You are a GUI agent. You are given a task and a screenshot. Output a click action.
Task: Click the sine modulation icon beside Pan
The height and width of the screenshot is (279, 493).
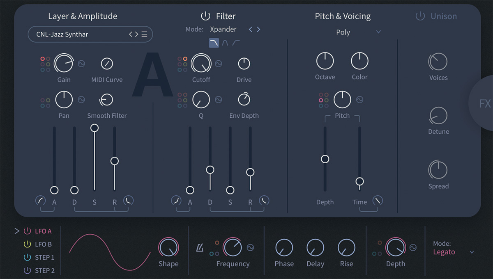point(81,99)
